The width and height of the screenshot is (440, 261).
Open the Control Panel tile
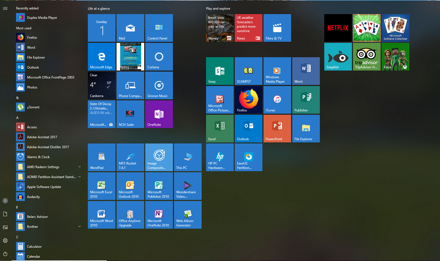coord(159,28)
